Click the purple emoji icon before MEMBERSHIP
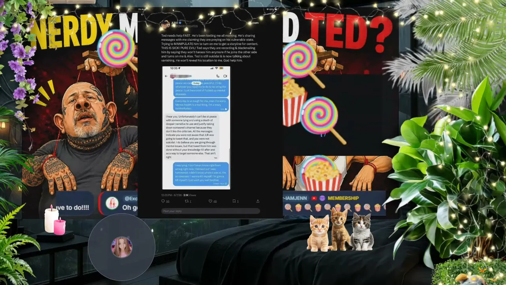 point(322,198)
